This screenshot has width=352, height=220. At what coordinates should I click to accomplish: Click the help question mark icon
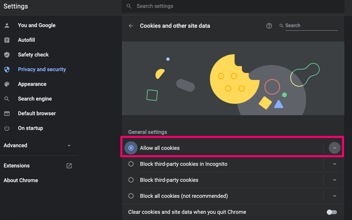pyautogui.click(x=269, y=26)
